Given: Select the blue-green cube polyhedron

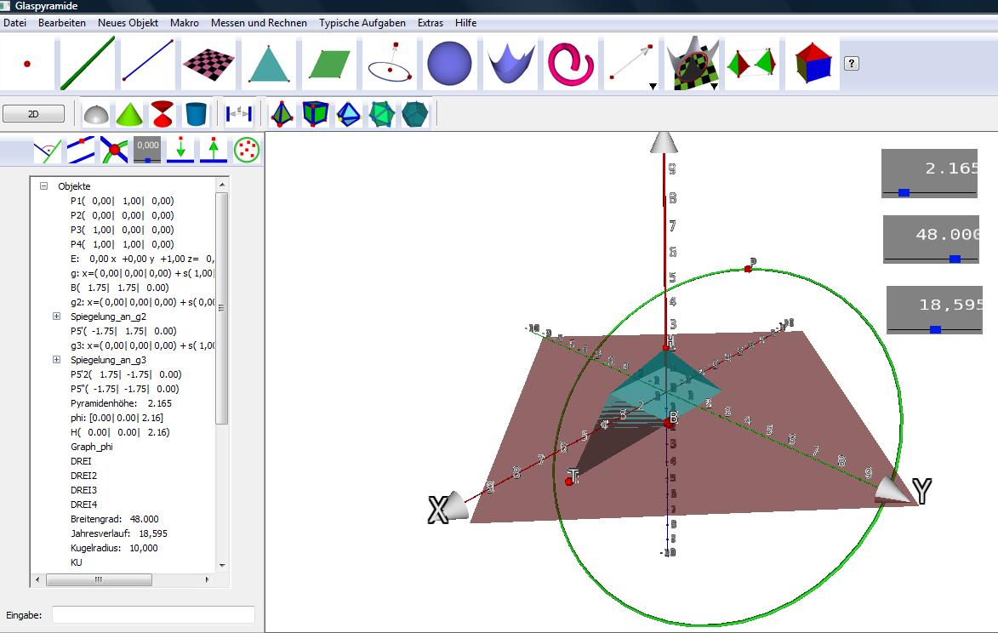Looking at the screenshot, I should pos(315,113).
